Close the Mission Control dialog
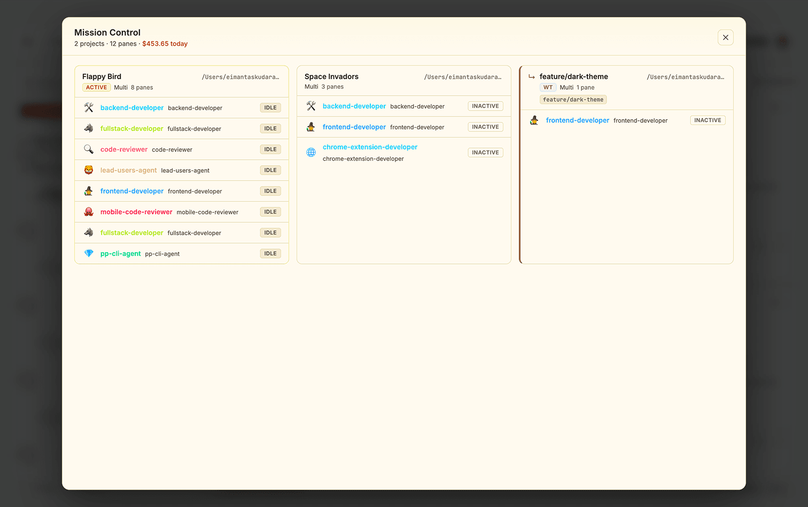 725,37
